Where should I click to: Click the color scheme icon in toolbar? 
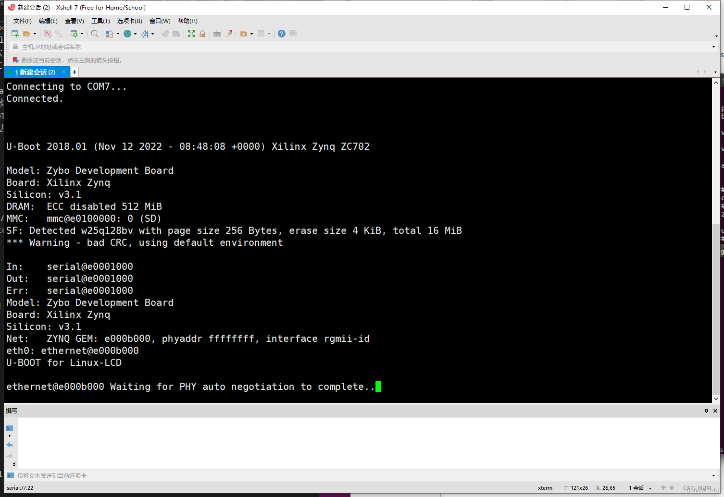110,34
